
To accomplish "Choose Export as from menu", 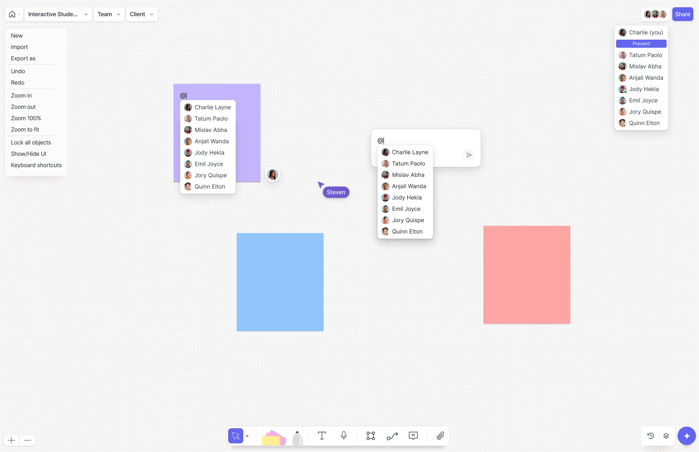I will [23, 58].
